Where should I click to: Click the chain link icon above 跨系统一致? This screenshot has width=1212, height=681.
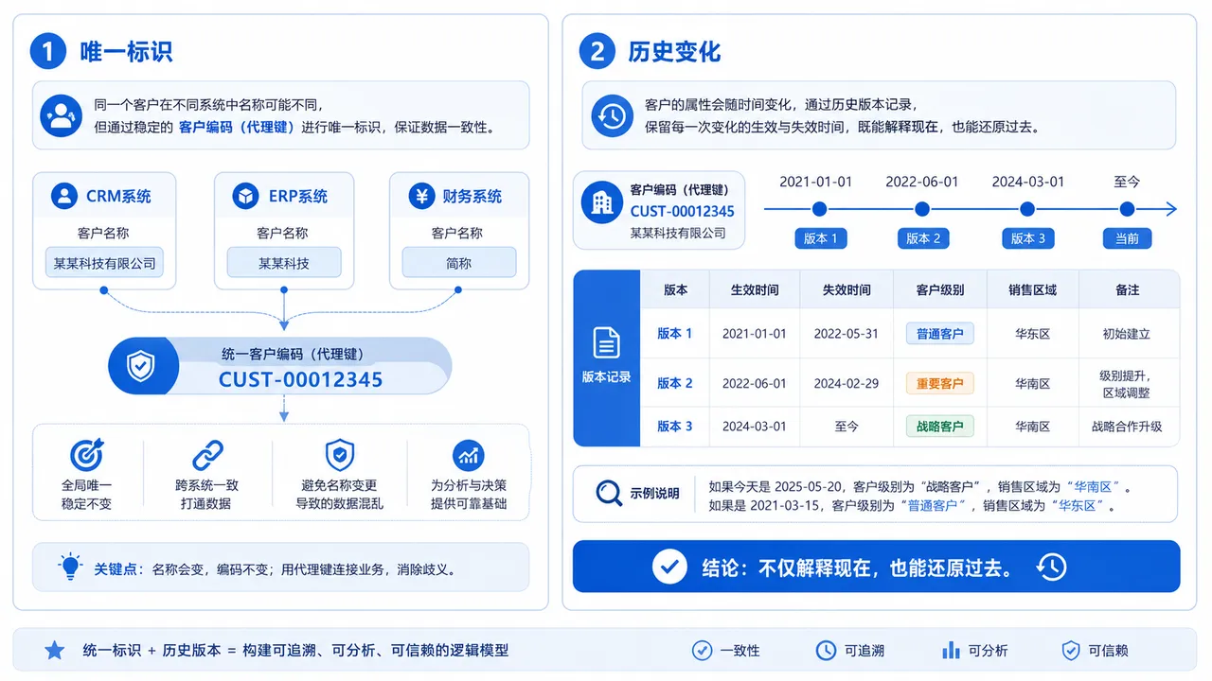[x=207, y=455]
